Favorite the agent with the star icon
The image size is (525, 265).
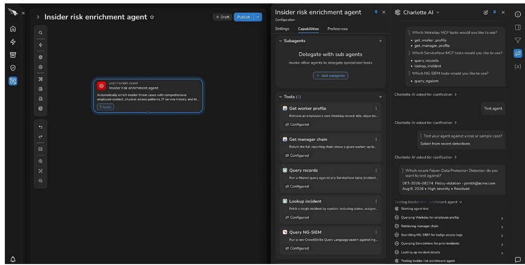(152, 17)
